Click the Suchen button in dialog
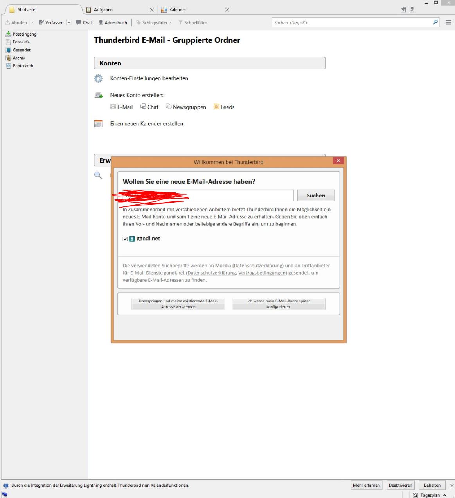455x498 pixels. tap(316, 196)
